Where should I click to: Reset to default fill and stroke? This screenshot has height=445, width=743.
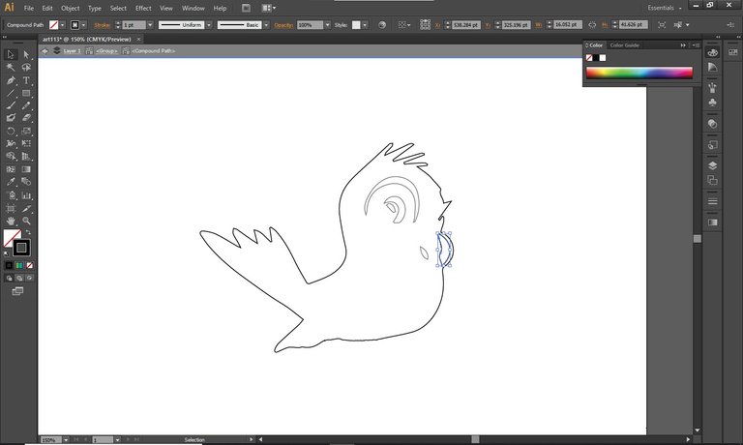pyautogui.click(x=6, y=253)
